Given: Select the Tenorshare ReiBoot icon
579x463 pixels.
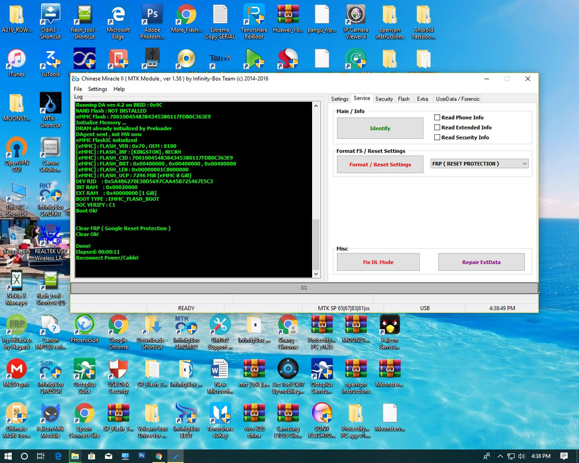Looking at the screenshot, I should (x=254, y=21).
